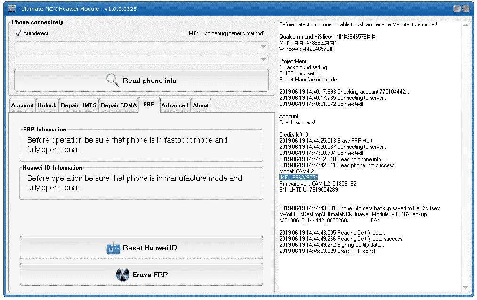Click the magnifier icon on Read phone info
Screen dimensions: 477x300
click(113, 81)
